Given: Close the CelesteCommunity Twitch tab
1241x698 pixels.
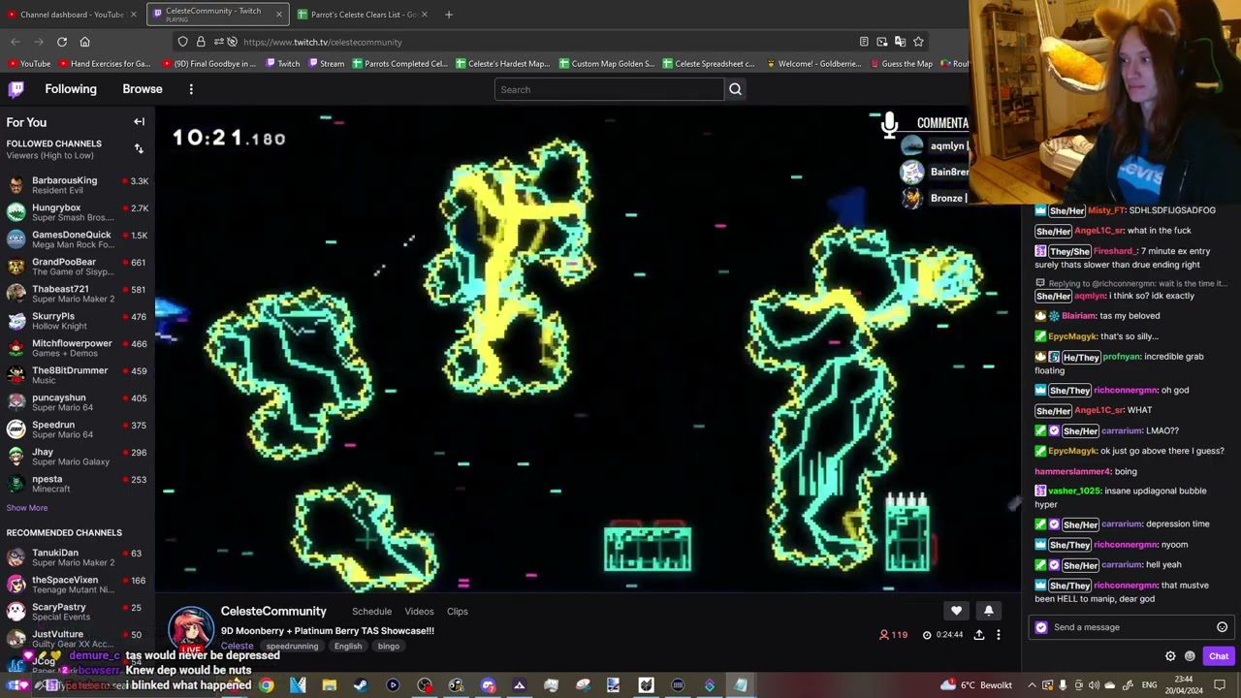Looking at the screenshot, I should pos(279,15).
